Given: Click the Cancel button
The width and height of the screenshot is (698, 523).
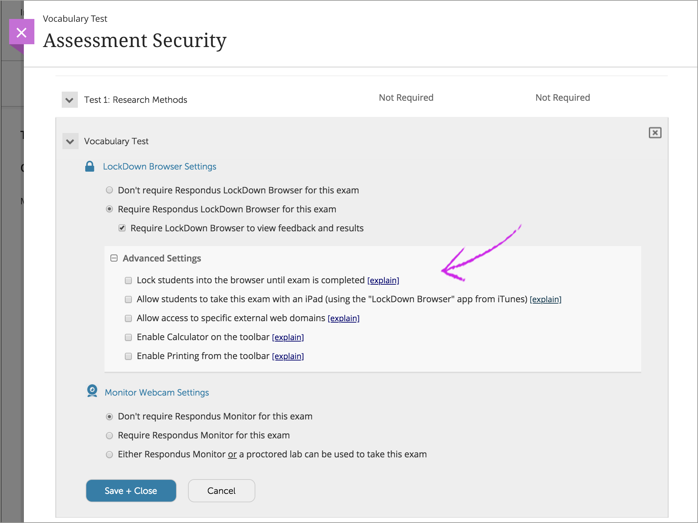Looking at the screenshot, I should pyautogui.click(x=221, y=491).
